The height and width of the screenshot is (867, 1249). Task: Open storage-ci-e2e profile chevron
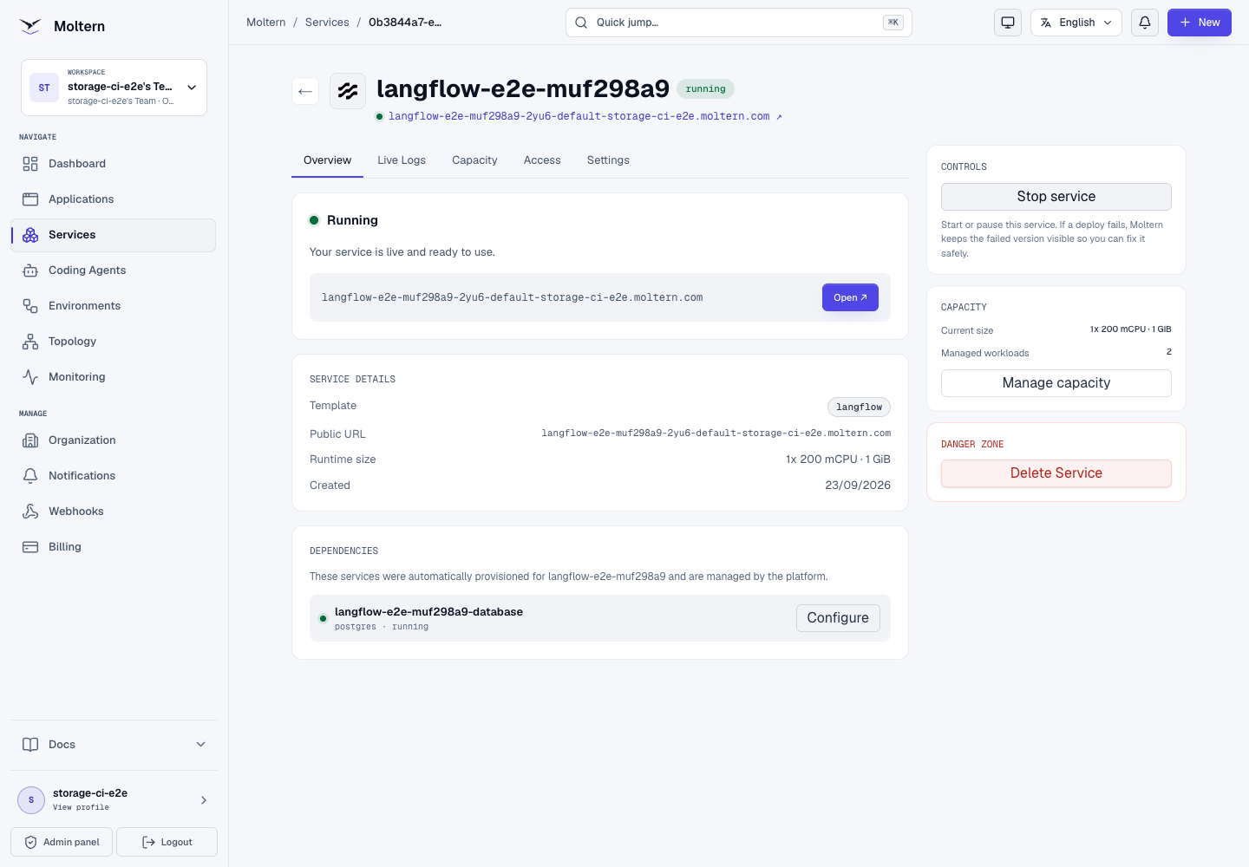(x=204, y=800)
